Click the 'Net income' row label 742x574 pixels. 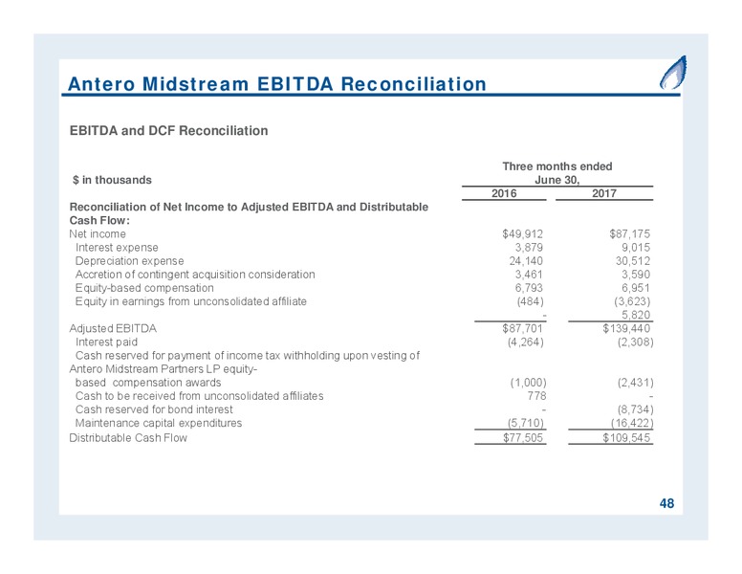tap(98, 234)
